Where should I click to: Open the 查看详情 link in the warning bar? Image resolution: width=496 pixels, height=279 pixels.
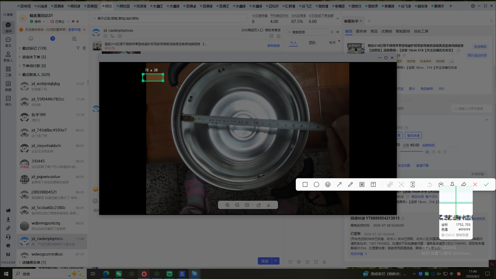pyautogui.click(x=74, y=30)
